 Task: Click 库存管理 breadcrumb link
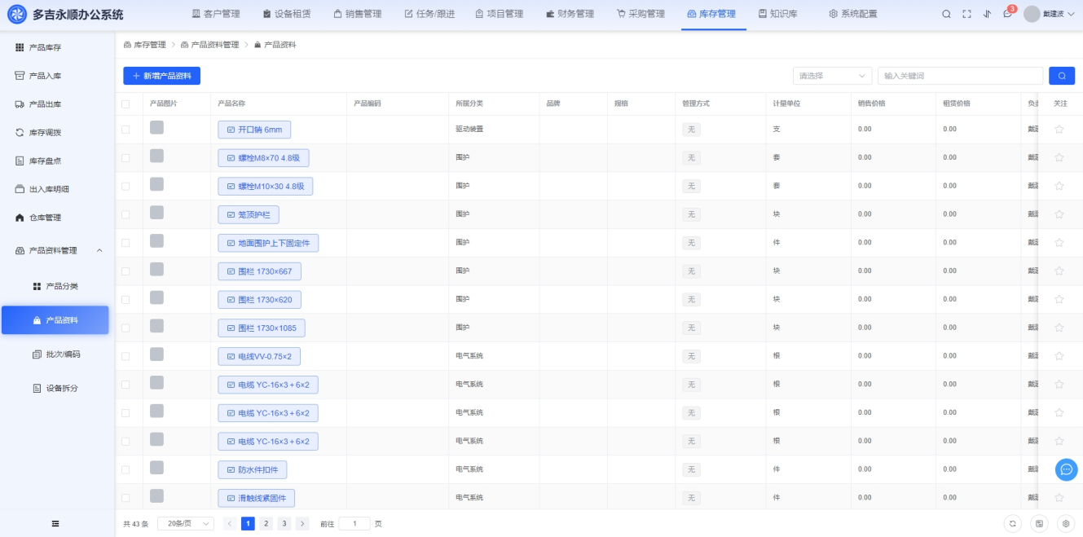(x=144, y=45)
